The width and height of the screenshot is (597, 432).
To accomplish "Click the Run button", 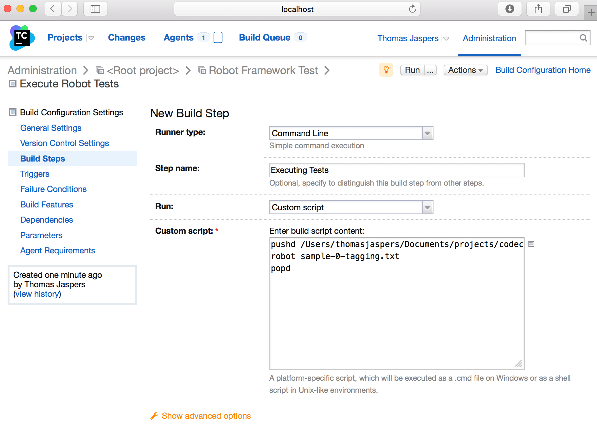I will [412, 70].
